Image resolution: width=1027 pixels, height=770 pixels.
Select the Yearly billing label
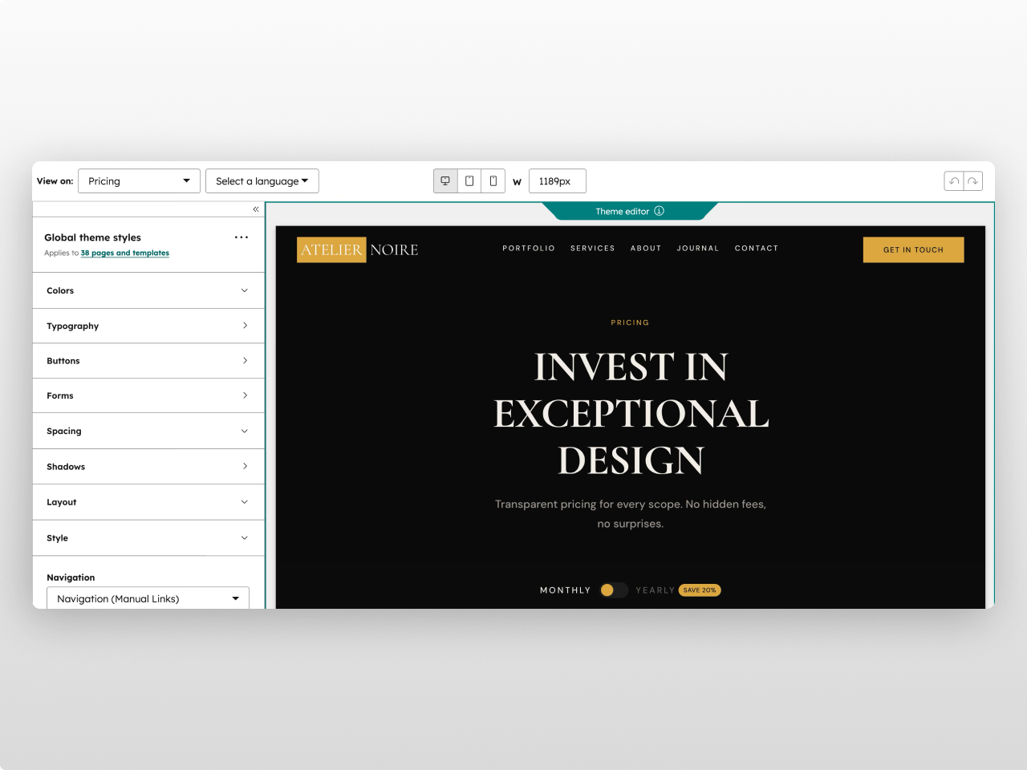click(x=656, y=590)
